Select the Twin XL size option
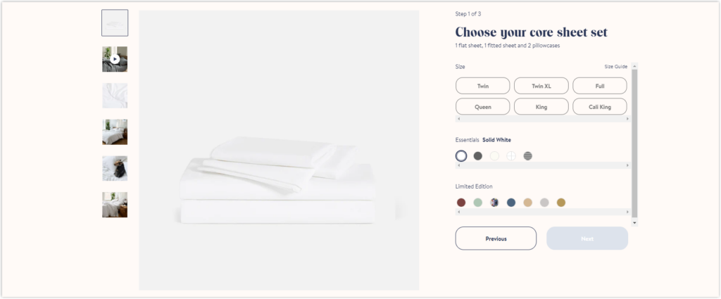This screenshot has height=299, width=721. (x=541, y=86)
